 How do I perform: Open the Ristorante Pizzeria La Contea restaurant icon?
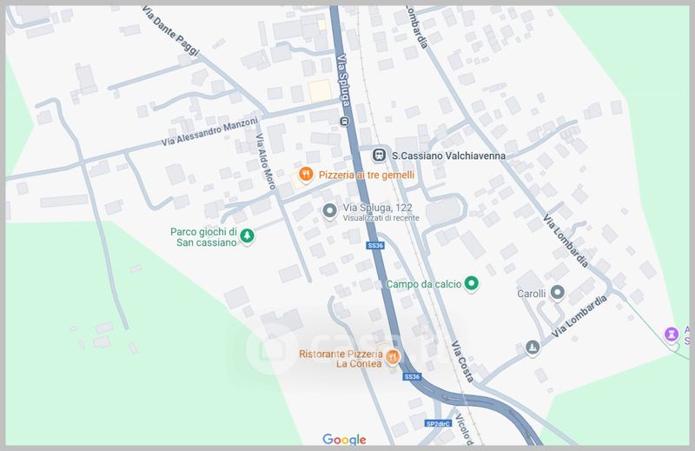[x=393, y=356]
